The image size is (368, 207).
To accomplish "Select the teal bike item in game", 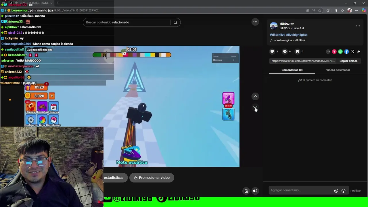I will pyautogui.click(x=228, y=114).
